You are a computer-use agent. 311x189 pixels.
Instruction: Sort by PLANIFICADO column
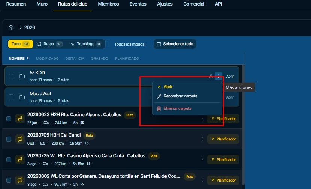[x=127, y=58]
